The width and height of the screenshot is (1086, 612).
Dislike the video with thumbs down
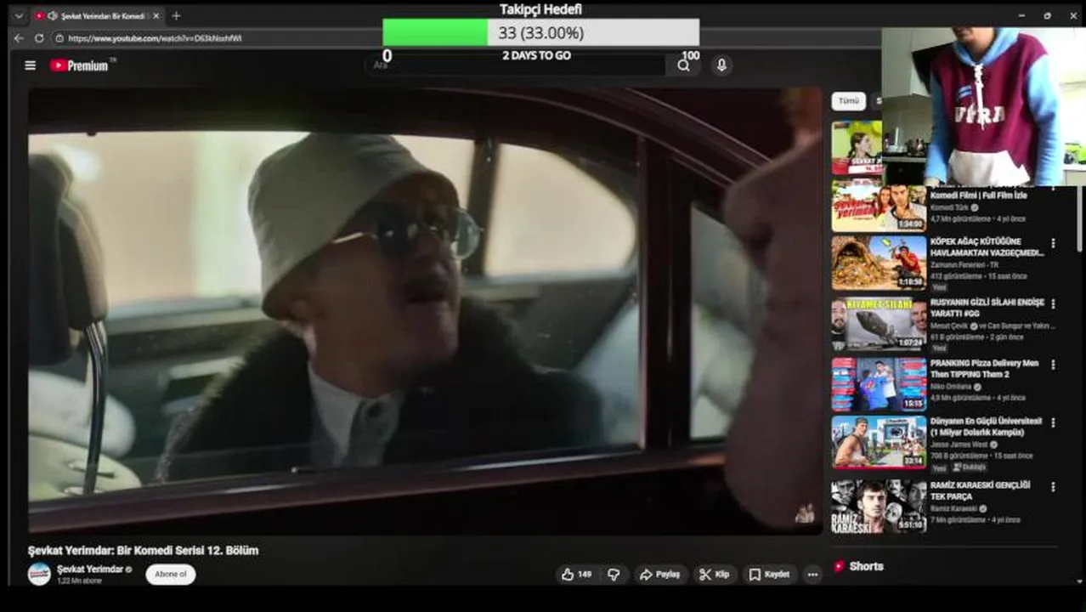(614, 575)
